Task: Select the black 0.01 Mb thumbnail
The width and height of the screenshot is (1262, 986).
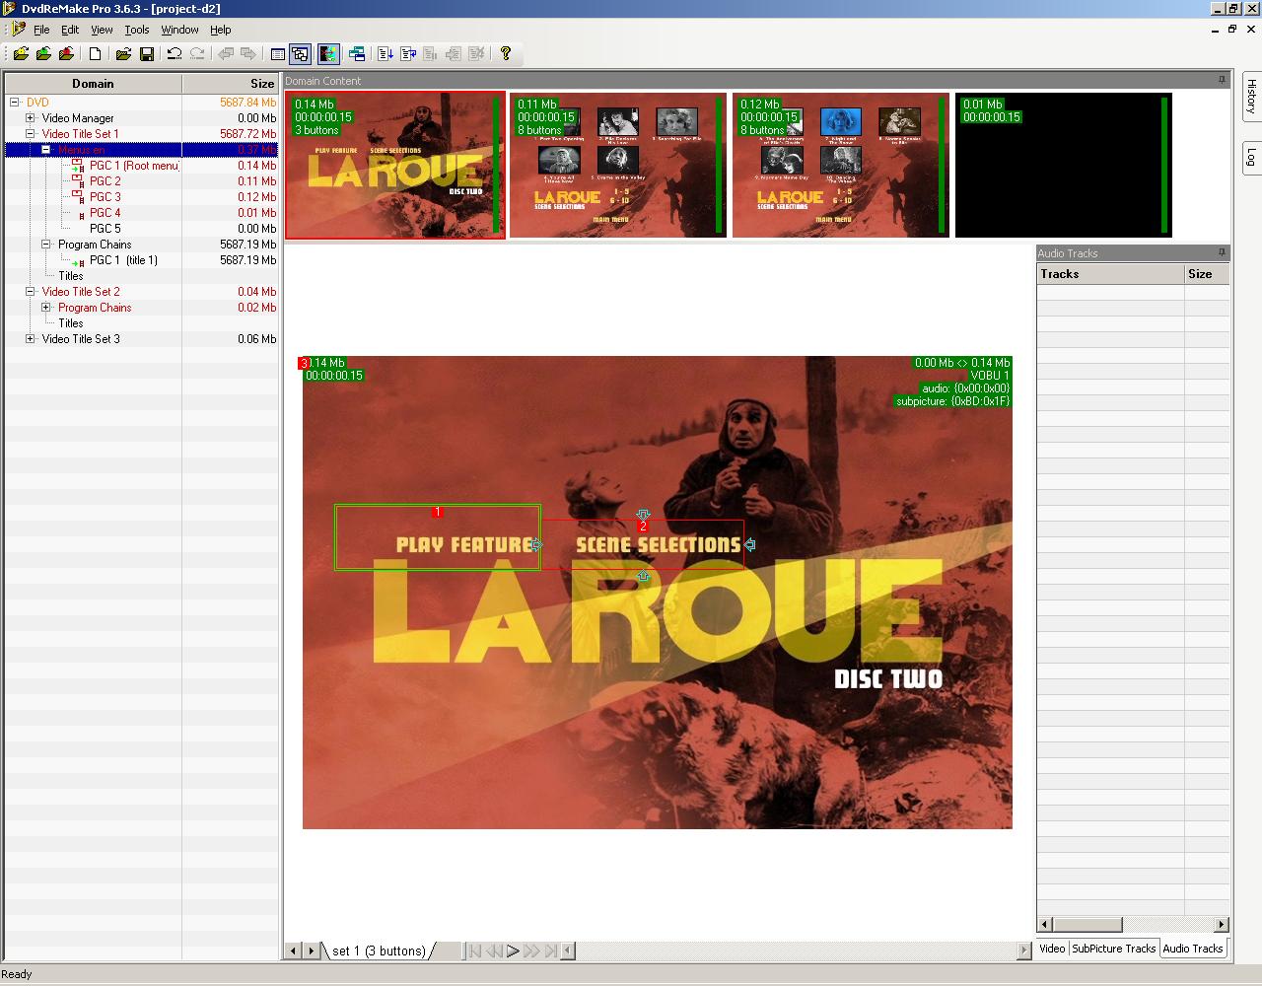Action: click(1064, 166)
